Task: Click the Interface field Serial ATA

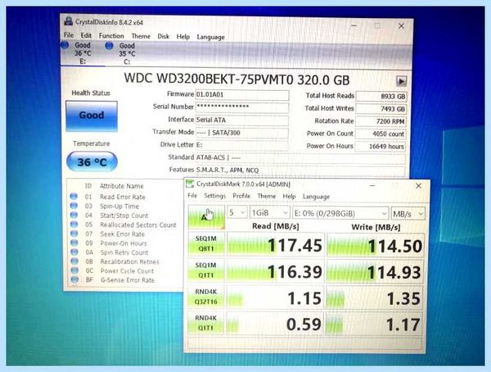Action: point(241,120)
